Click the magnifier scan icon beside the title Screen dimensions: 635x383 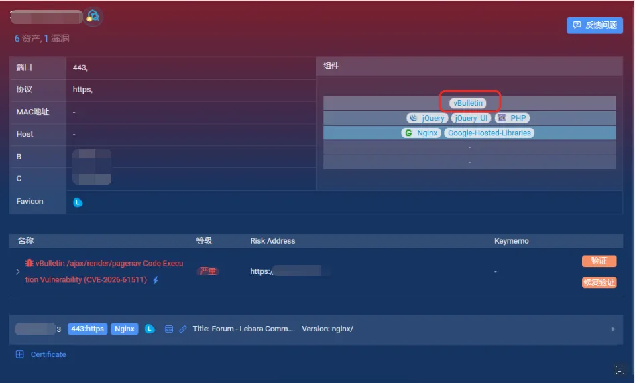93,17
